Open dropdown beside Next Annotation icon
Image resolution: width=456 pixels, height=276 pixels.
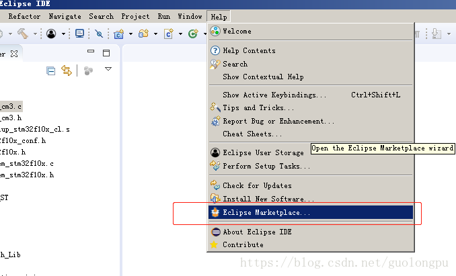pyautogui.click(x=449, y=34)
